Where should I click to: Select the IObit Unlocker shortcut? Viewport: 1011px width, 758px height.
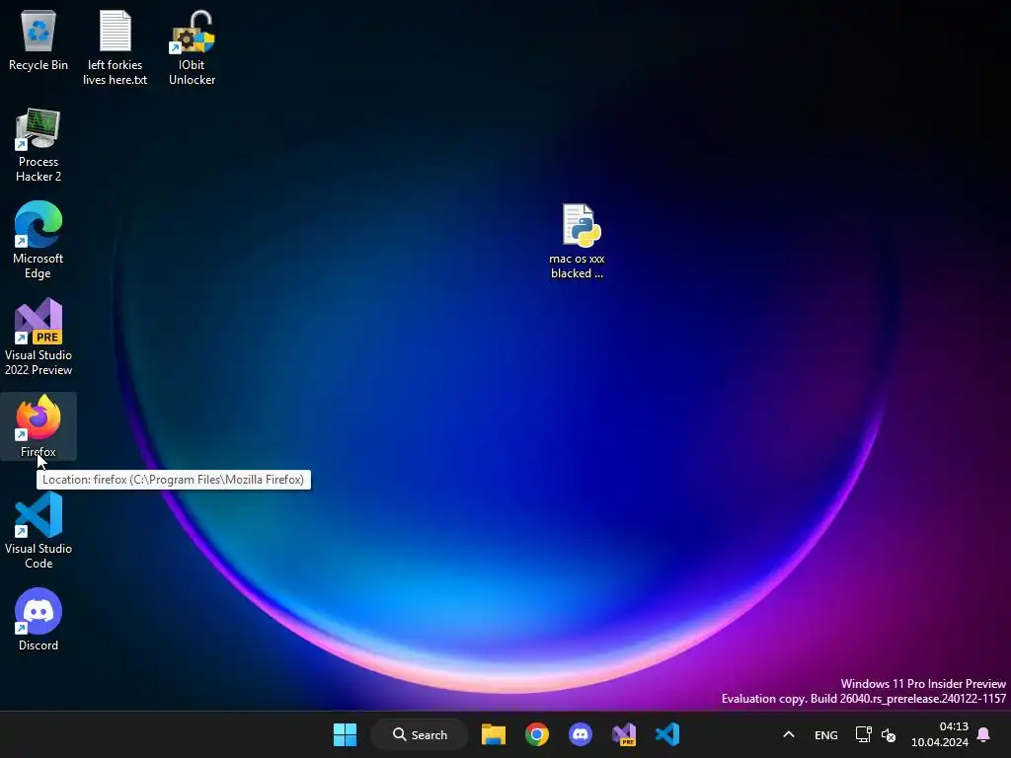[193, 47]
